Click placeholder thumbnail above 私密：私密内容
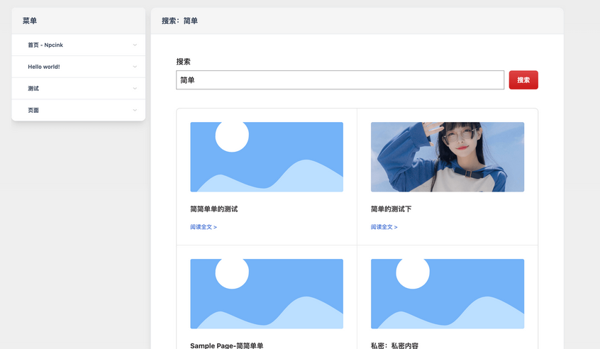The height and width of the screenshot is (349, 600). (448, 294)
